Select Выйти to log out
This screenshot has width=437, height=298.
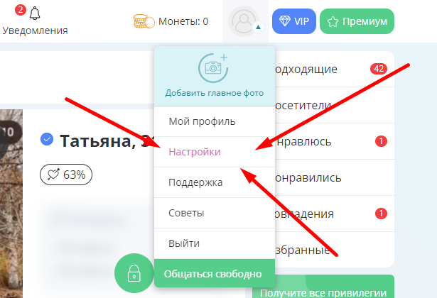215,244
